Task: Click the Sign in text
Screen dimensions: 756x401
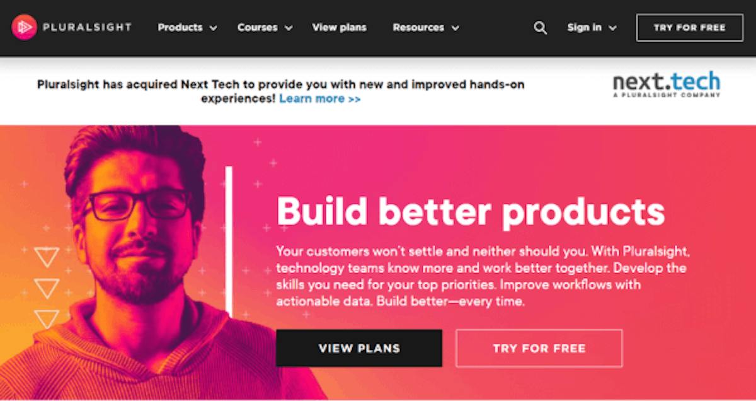Action: click(x=584, y=28)
